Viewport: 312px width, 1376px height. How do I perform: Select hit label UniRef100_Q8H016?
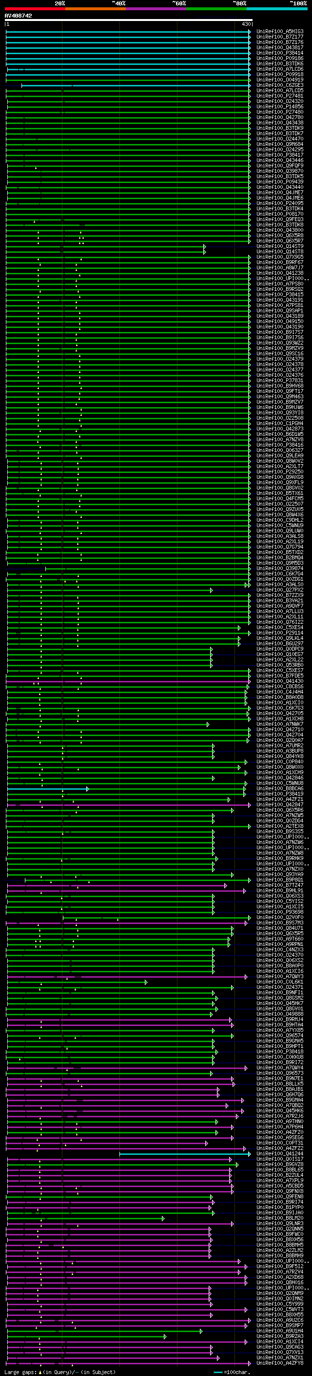tap(280, 1282)
